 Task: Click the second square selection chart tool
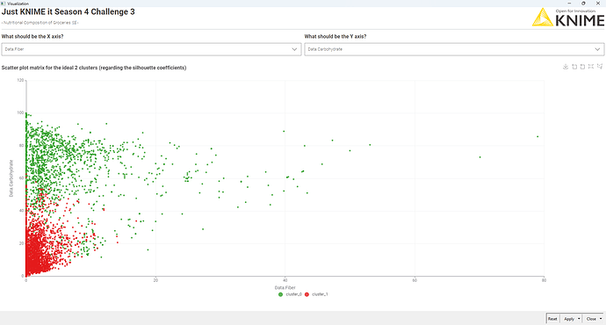(574, 67)
